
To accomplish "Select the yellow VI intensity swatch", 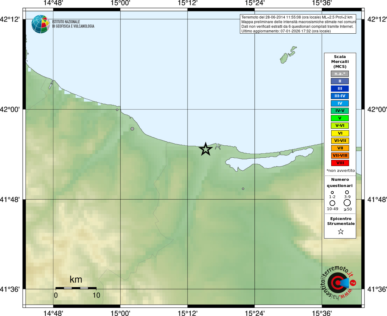I will [x=340, y=133].
